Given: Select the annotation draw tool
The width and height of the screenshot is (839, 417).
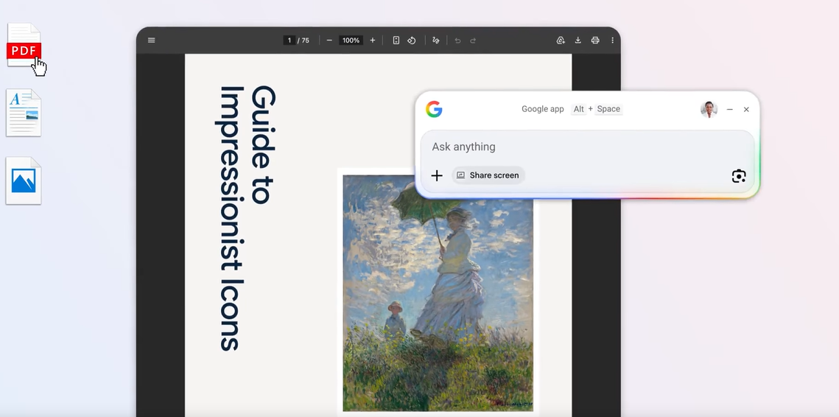Looking at the screenshot, I should [435, 40].
